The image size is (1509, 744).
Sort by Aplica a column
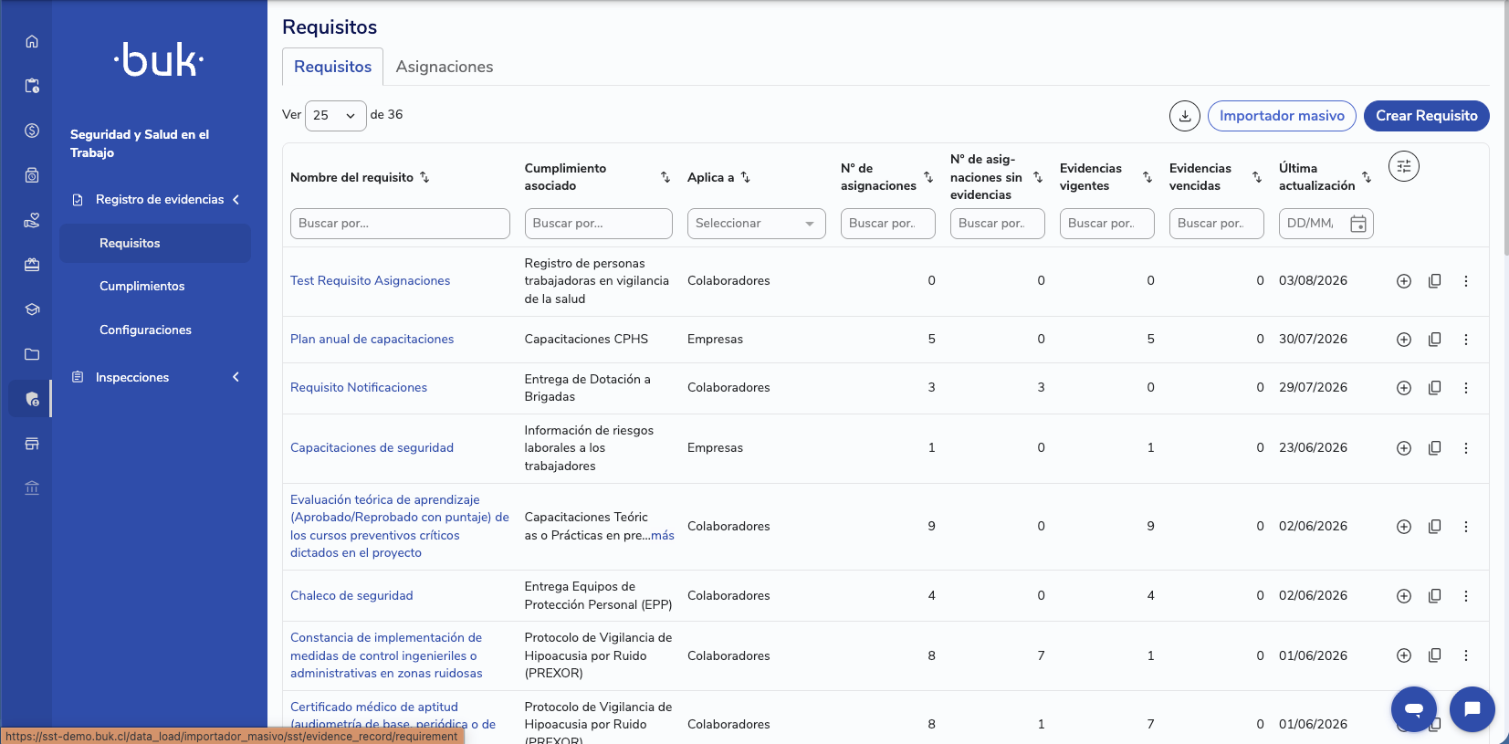[745, 177]
